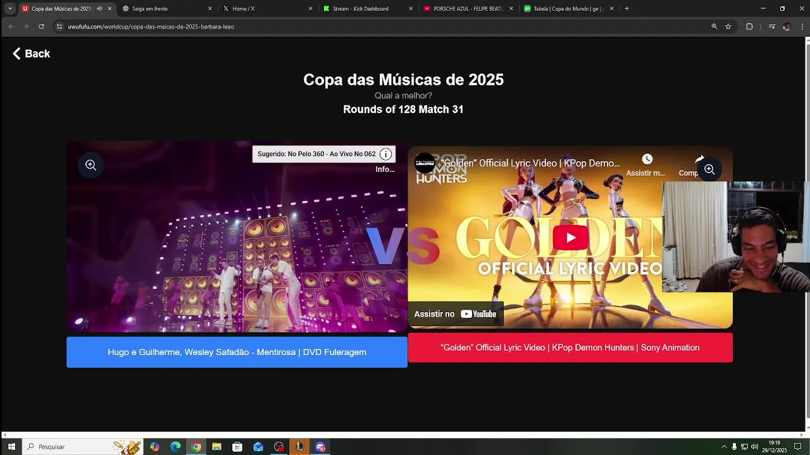Open Microsoft Store from taskbar
The image size is (810, 455).
[237, 447]
